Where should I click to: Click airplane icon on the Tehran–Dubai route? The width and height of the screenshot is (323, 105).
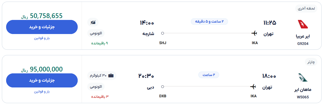(253, 86)
